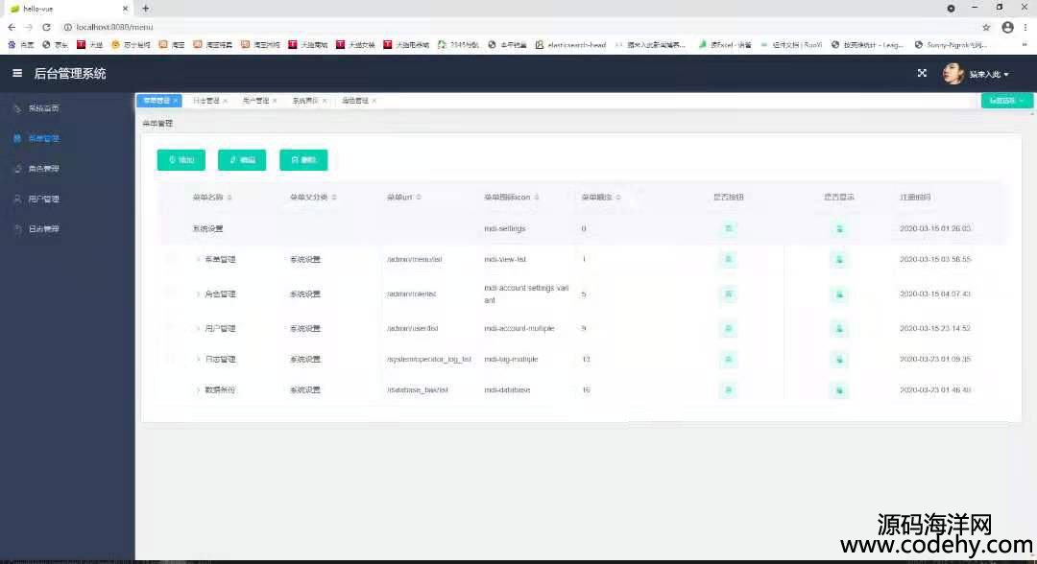Click the green 删除 button
The height and width of the screenshot is (564, 1037).
pyautogui.click(x=303, y=160)
